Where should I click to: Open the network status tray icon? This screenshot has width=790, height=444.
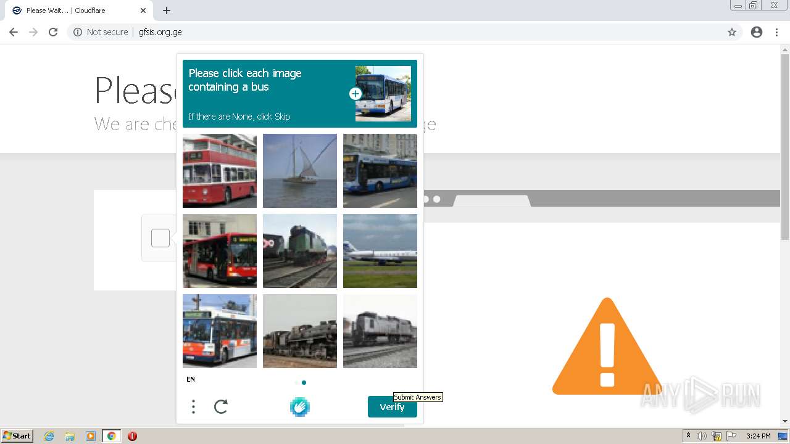[717, 436]
